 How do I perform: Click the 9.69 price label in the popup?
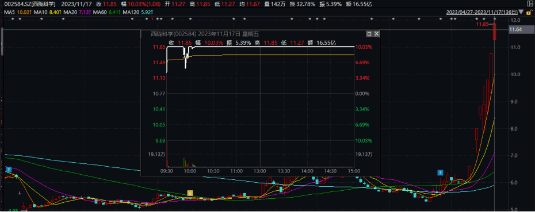pyautogui.click(x=160, y=140)
